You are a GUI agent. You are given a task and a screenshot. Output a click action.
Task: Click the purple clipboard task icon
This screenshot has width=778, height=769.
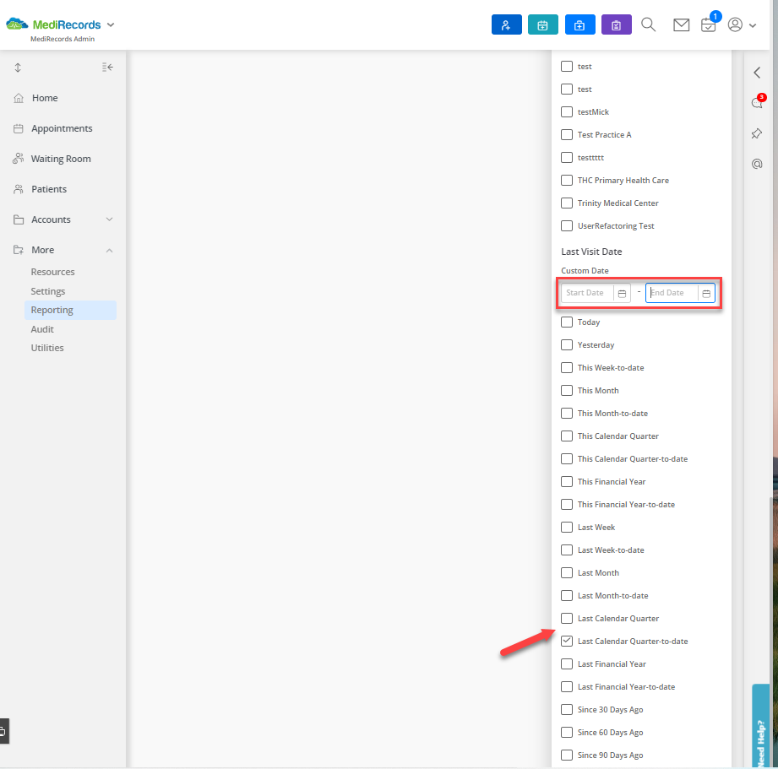pyautogui.click(x=617, y=24)
